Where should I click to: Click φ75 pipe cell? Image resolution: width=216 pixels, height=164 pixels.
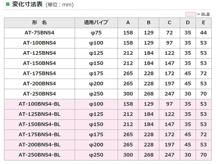pyautogui.click(x=96, y=33)
